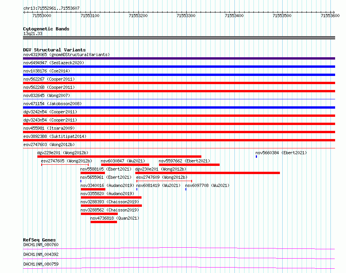Click the red dgv229e201 variant bar
Viewport: 346px width, 273px height.
pos(119,157)
